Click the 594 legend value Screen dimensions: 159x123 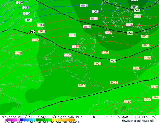[x=71, y=122]
